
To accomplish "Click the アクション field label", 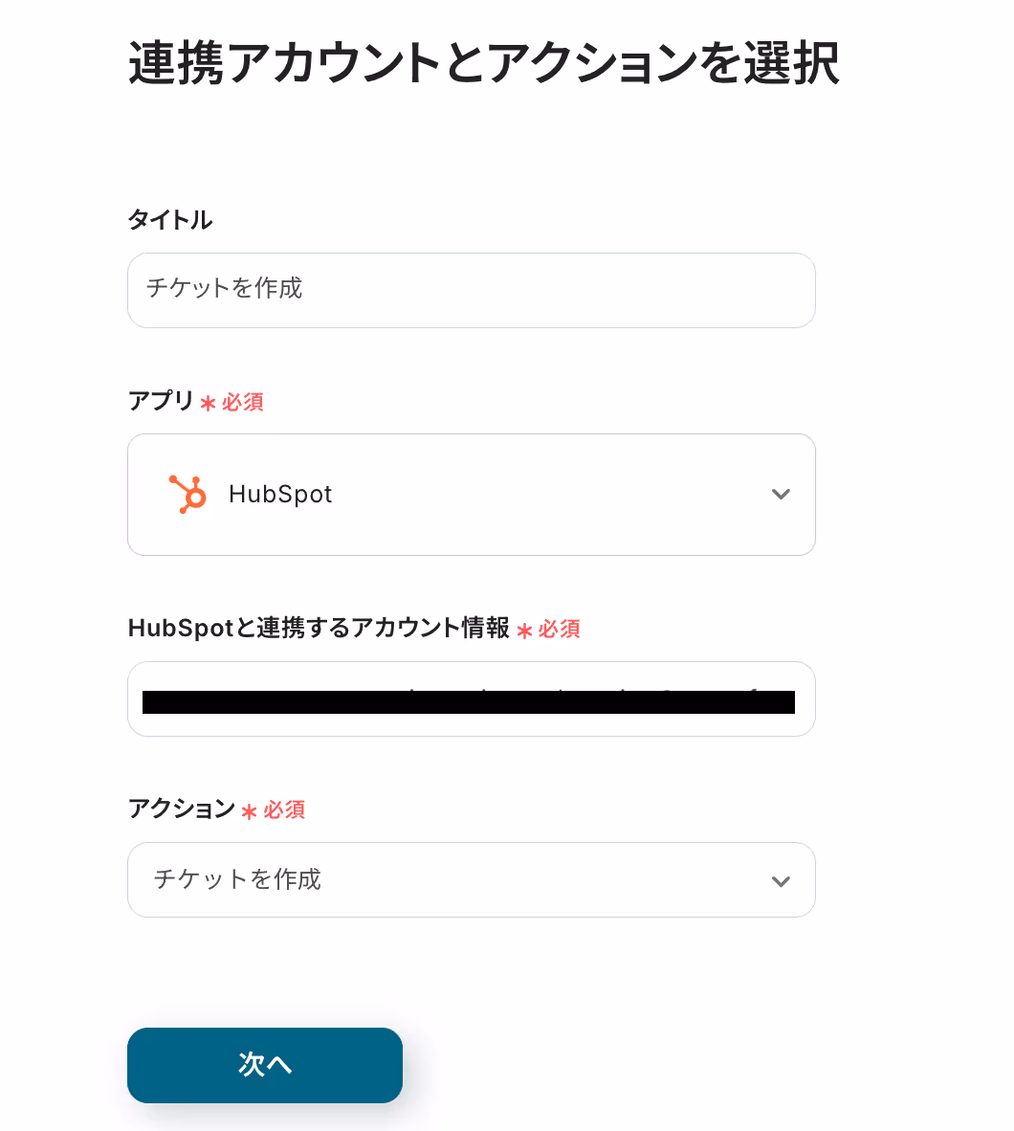I will tap(182, 809).
